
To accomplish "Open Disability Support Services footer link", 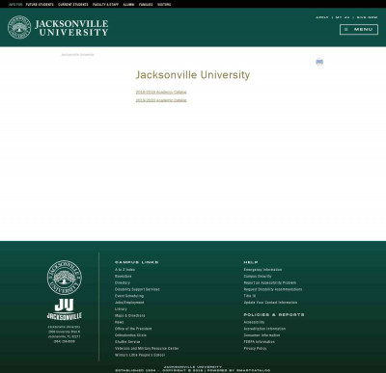I will 137,289.
